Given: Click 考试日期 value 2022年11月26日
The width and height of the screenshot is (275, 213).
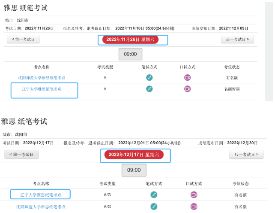Looking at the screenshot, I should pos(39,28).
